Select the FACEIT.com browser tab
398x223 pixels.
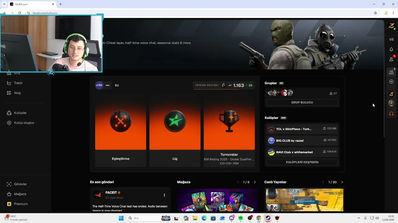click(32, 4)
